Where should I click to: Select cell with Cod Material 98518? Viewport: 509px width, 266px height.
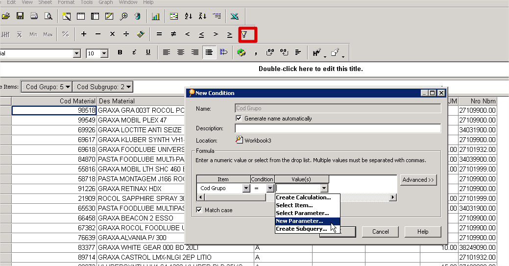[x=54, y=110]
